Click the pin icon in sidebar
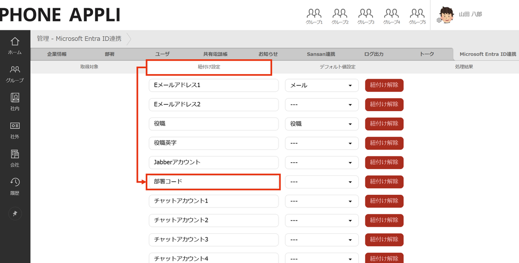 point(15,214)
